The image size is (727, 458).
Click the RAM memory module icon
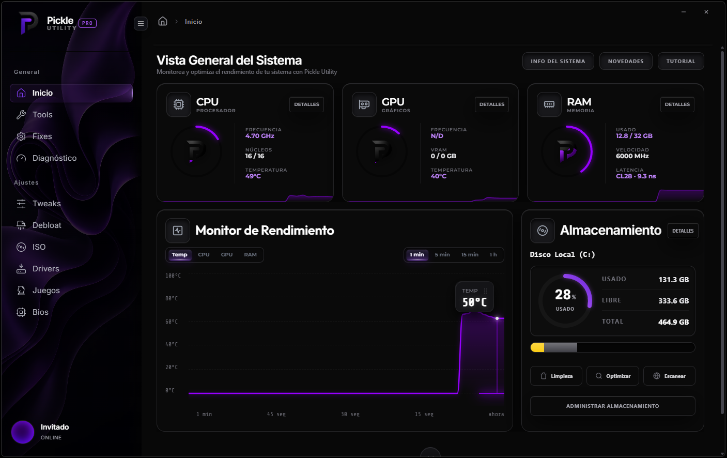click(x=549, y=104)
